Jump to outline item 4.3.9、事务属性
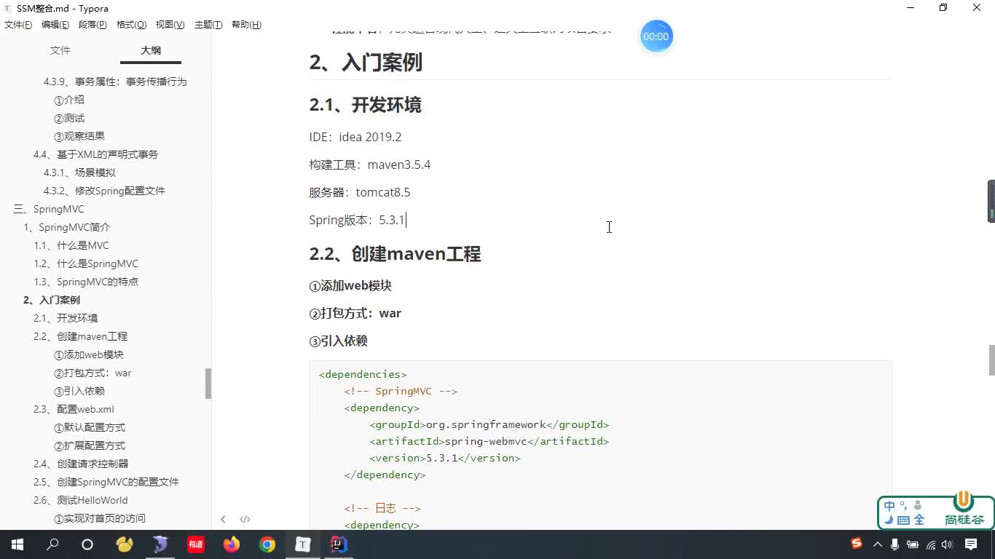The width and height of the screenshot is (995, 559). click(x=115, y=82)
